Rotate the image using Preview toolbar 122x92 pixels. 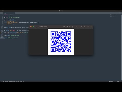pyautogui.click(x=82, y=27)
